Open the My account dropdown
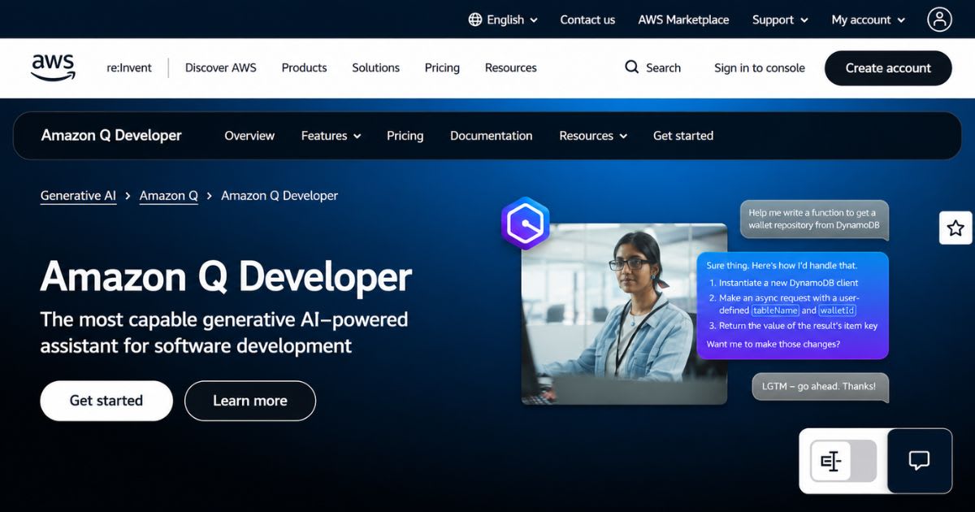The image size is (975, 512). [869, 20]
